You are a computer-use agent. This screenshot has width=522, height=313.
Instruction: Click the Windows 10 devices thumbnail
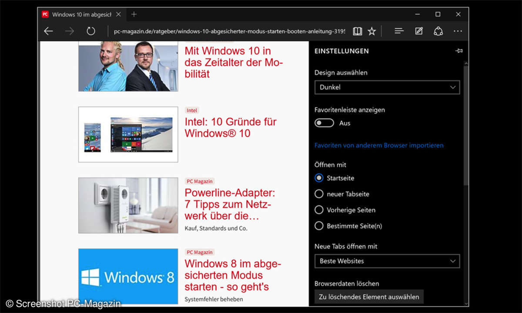(128, 134)
